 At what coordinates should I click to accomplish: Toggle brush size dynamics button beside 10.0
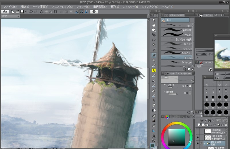click(190, 86)
